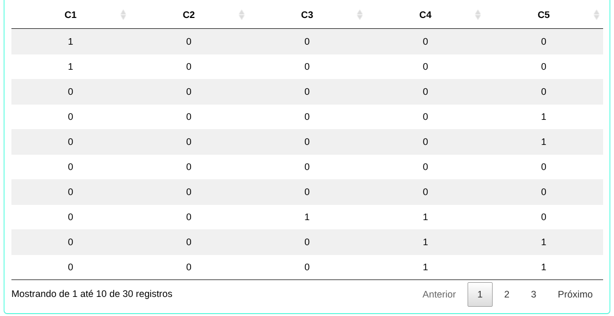
Task: Click the first row's C5 cell
Action: (543, 41)
